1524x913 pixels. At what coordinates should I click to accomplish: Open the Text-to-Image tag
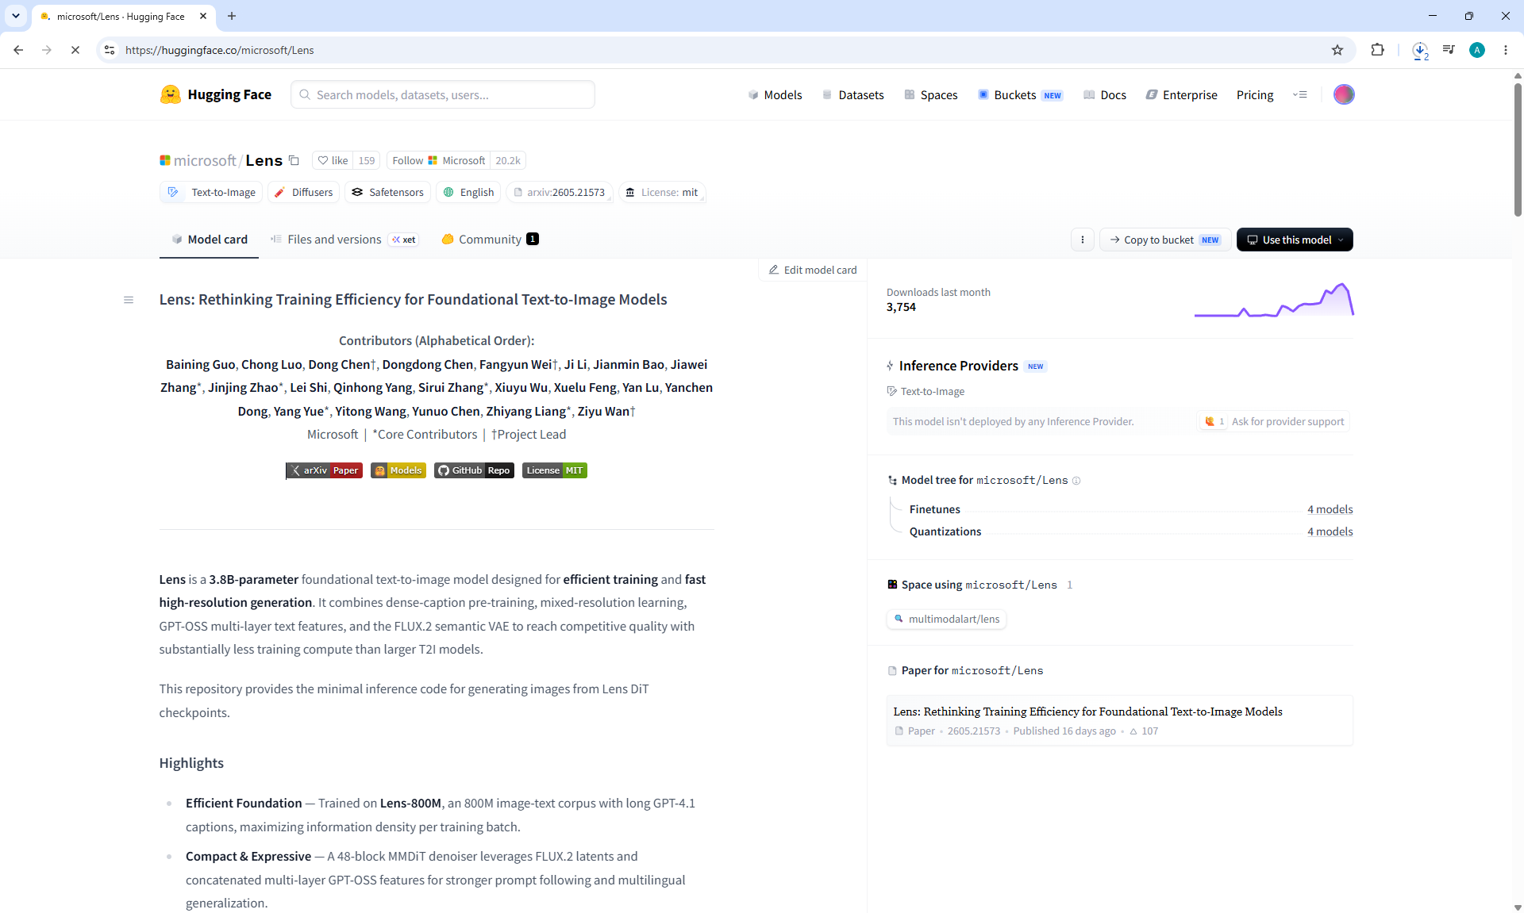click(211, 192)
